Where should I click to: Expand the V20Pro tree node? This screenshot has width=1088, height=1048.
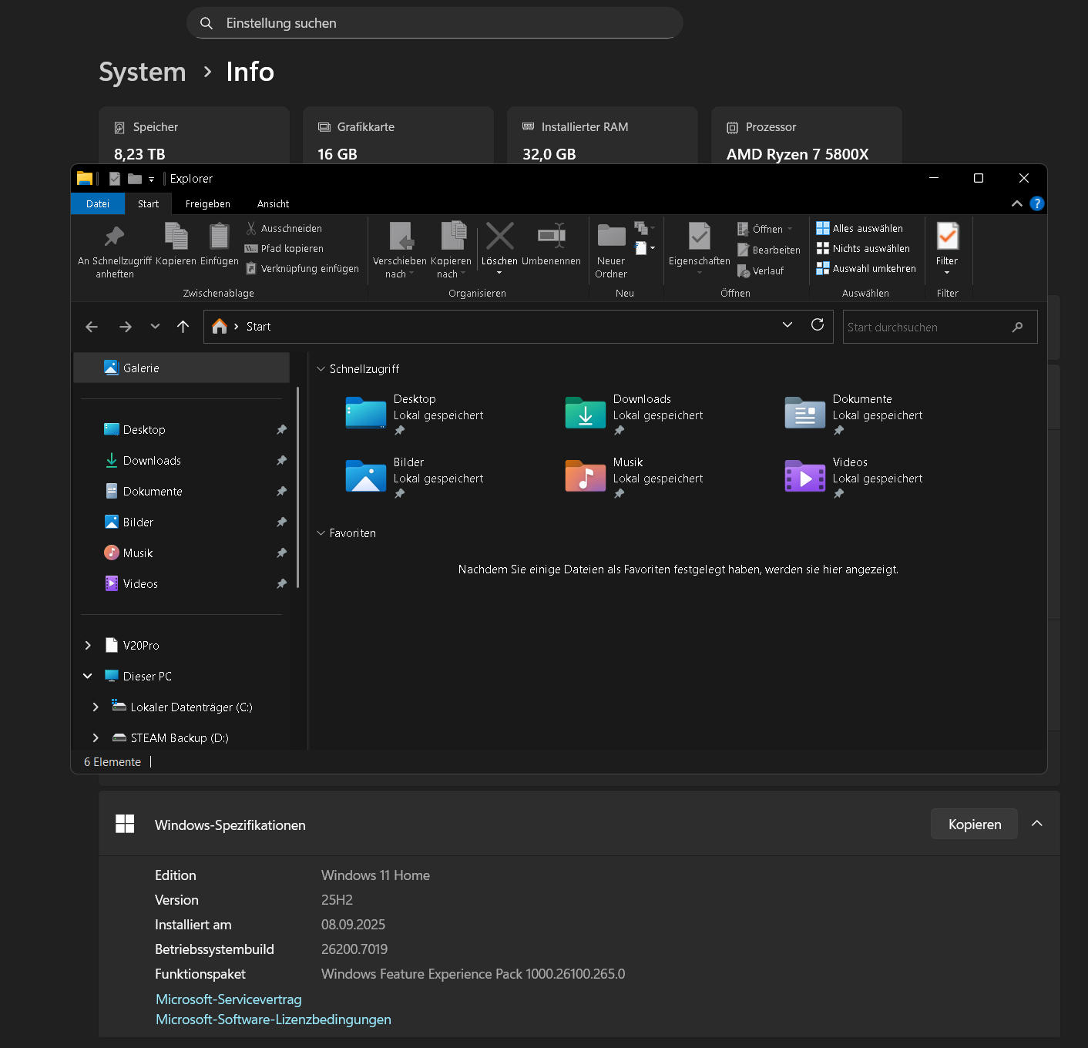coord(88,645)
